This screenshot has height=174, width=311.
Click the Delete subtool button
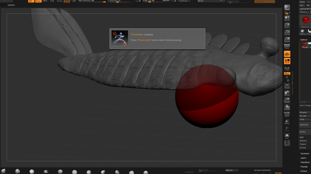click(305, 132)
